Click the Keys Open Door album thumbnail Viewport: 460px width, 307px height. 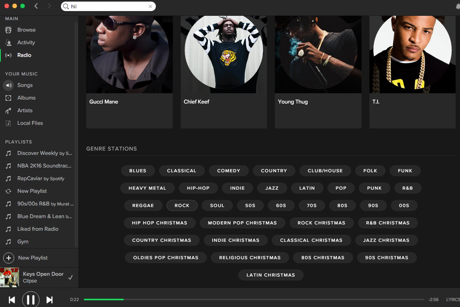pos(9,277)
